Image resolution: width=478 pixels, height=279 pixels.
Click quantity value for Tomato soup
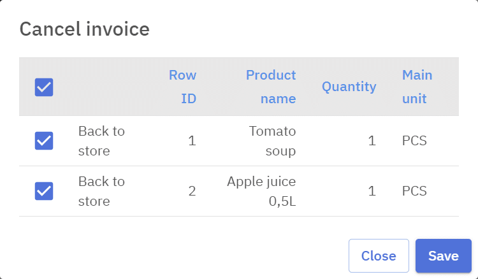(x=372, y=141)
